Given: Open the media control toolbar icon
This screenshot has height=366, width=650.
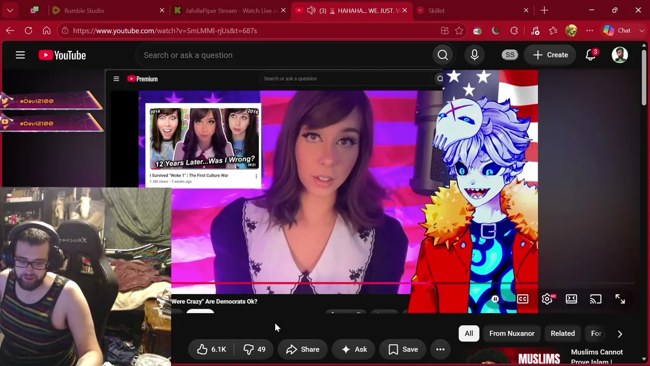Looking at the screenshot, I should click(x=535, y=30).
